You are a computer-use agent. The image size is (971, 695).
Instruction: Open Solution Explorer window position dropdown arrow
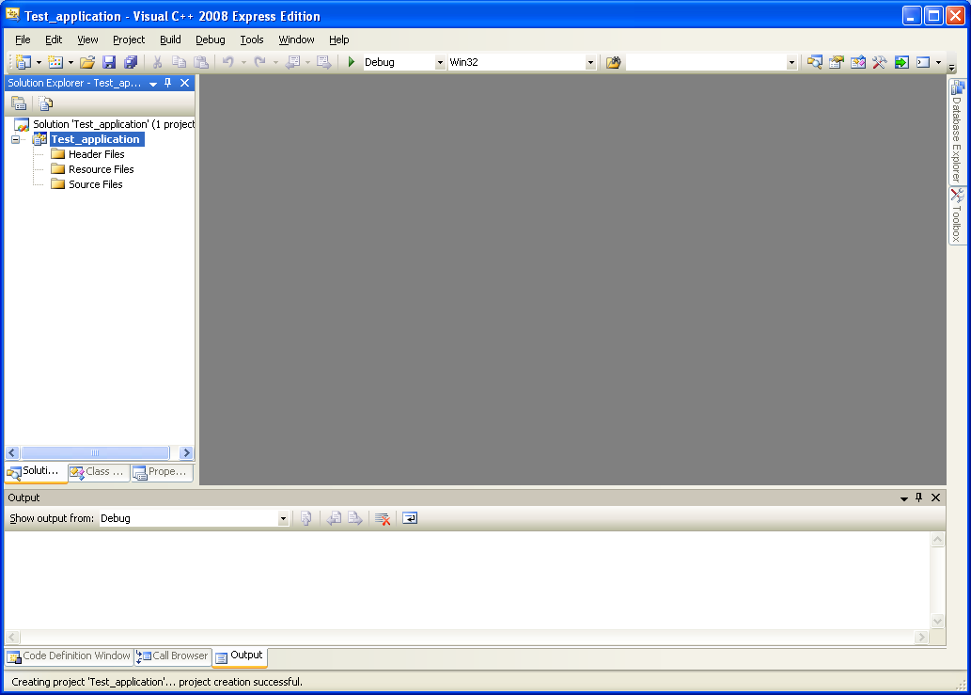coord(153,84)
